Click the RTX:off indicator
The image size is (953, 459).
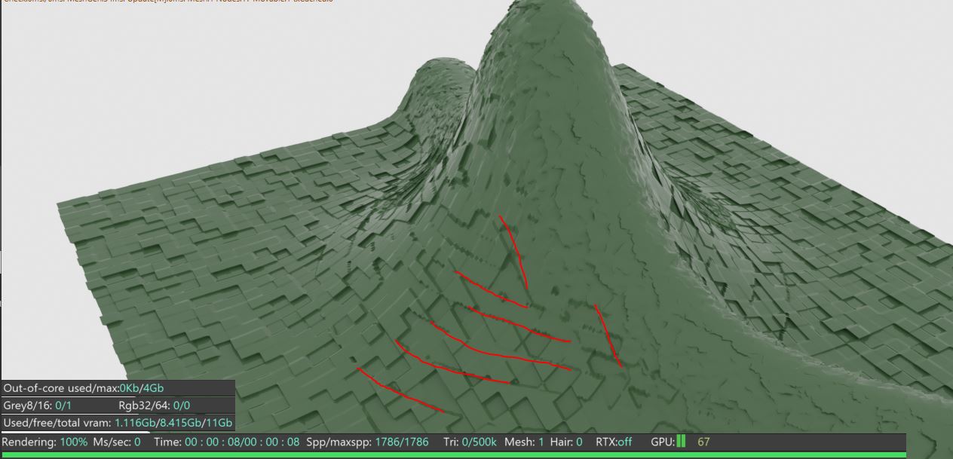point(614,442)
